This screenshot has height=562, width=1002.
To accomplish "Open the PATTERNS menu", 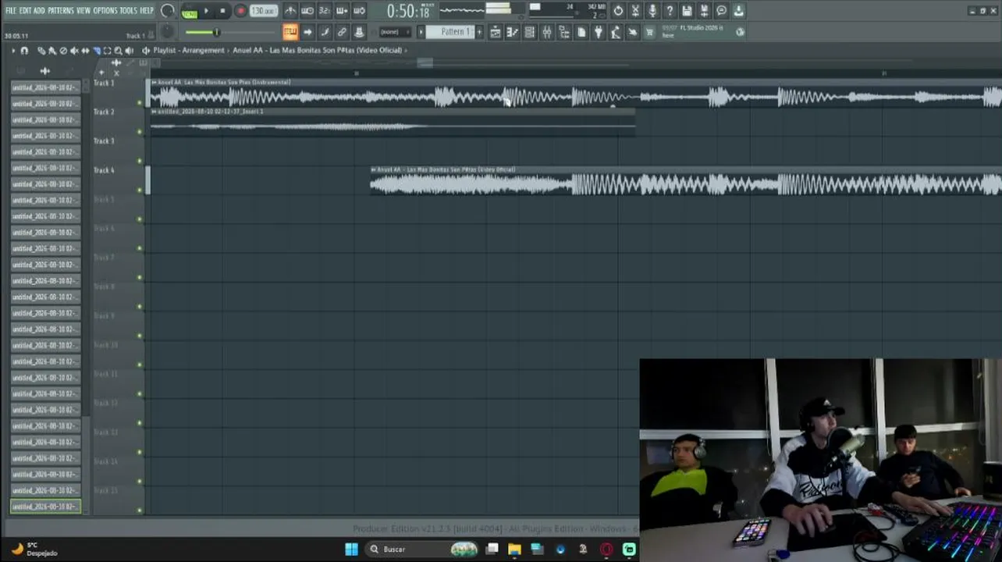I will pos(60,11).
